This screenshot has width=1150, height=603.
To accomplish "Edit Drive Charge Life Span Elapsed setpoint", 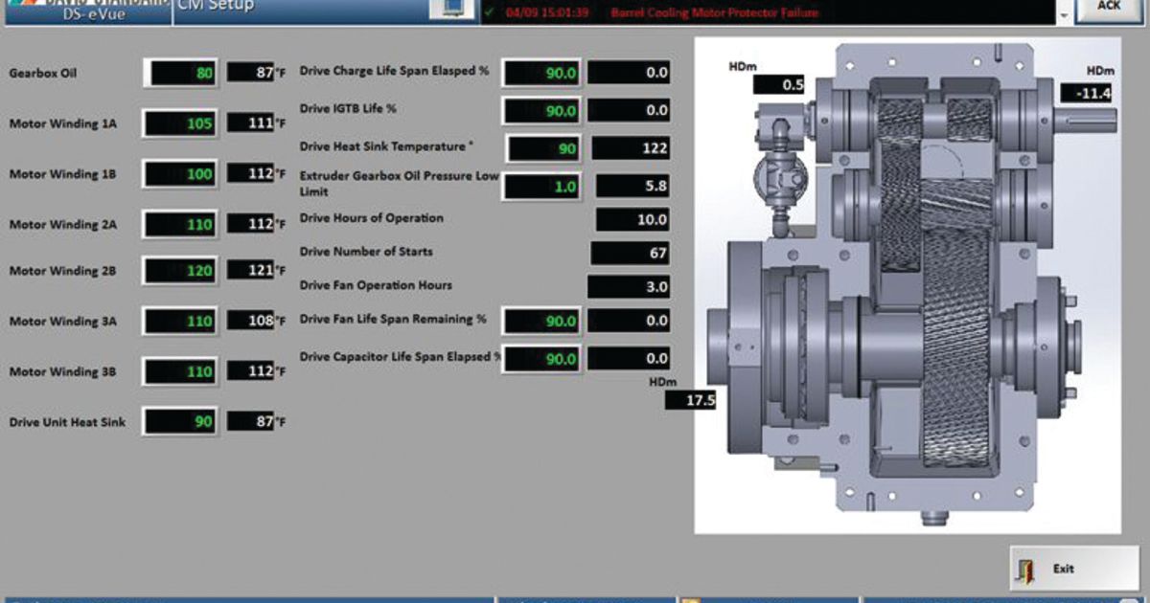I will coord(542,73).
